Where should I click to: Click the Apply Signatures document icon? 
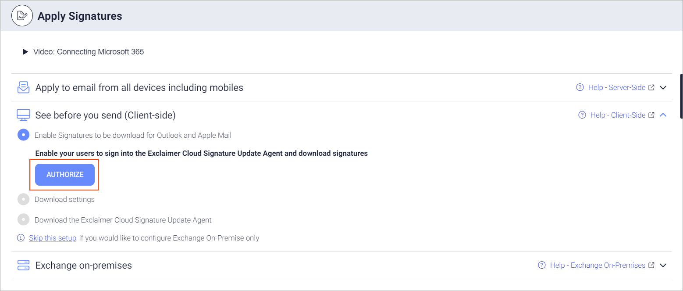(x=22, y=15)
